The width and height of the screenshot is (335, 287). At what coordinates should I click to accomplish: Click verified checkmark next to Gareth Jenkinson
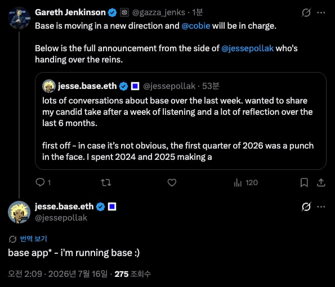click(112, 12)
